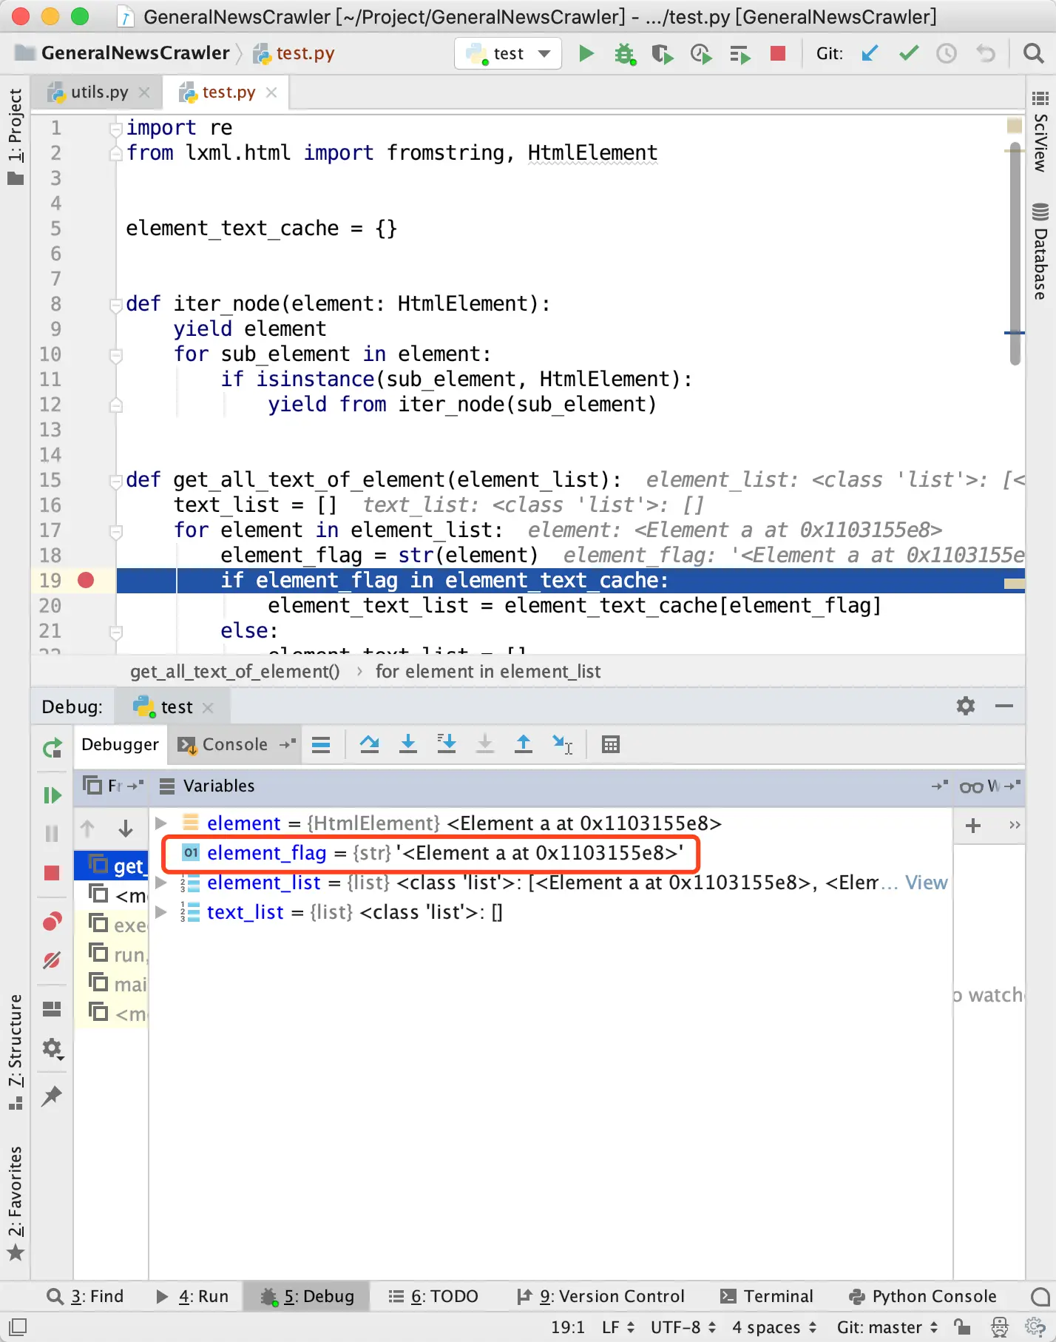Image resolution: width=1056 pixels, height=1342 pixels.
Task: Step out of the function
Action: click(524, 744)
